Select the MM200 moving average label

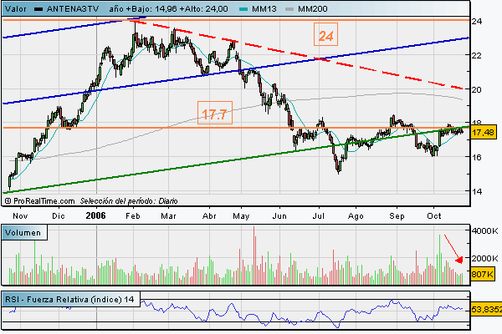pos(313,8)
